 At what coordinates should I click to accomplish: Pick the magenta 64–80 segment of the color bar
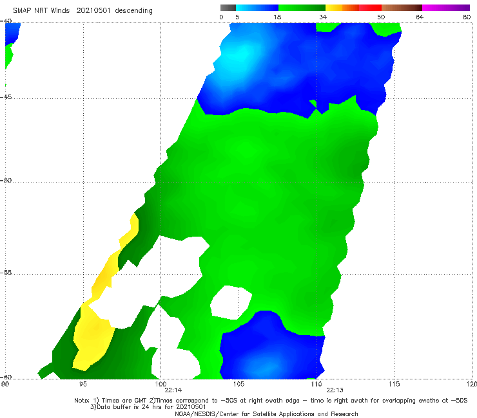coord(445,8)
